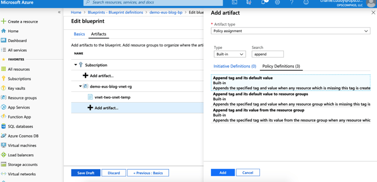Open notifications bell icon
This screenshot has width=377, height=182.
(x=264, y=2)
